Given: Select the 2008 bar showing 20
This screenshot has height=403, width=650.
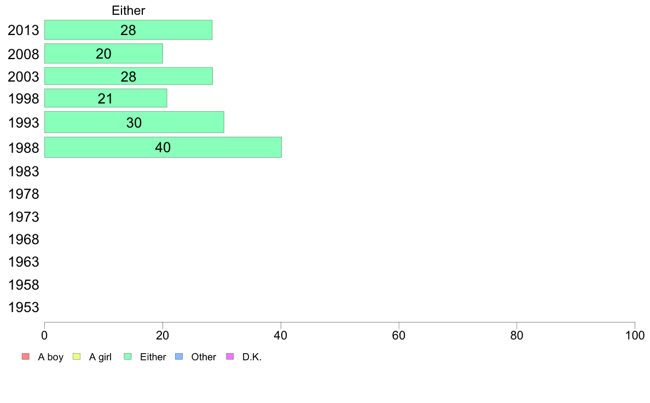Looking at the screenshot, I should (103, 54).
